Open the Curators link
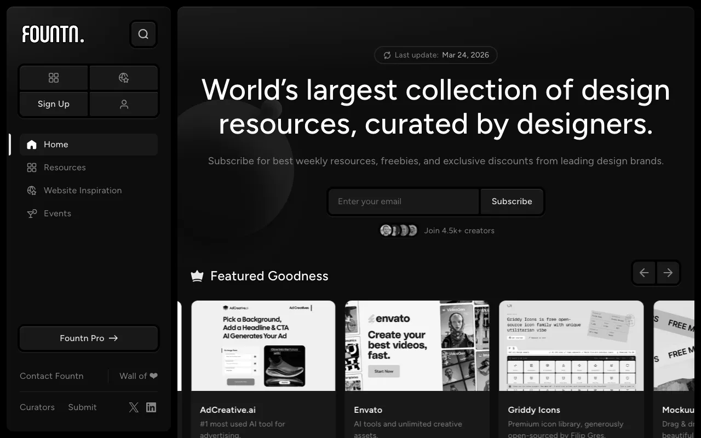 pos(37,407)
